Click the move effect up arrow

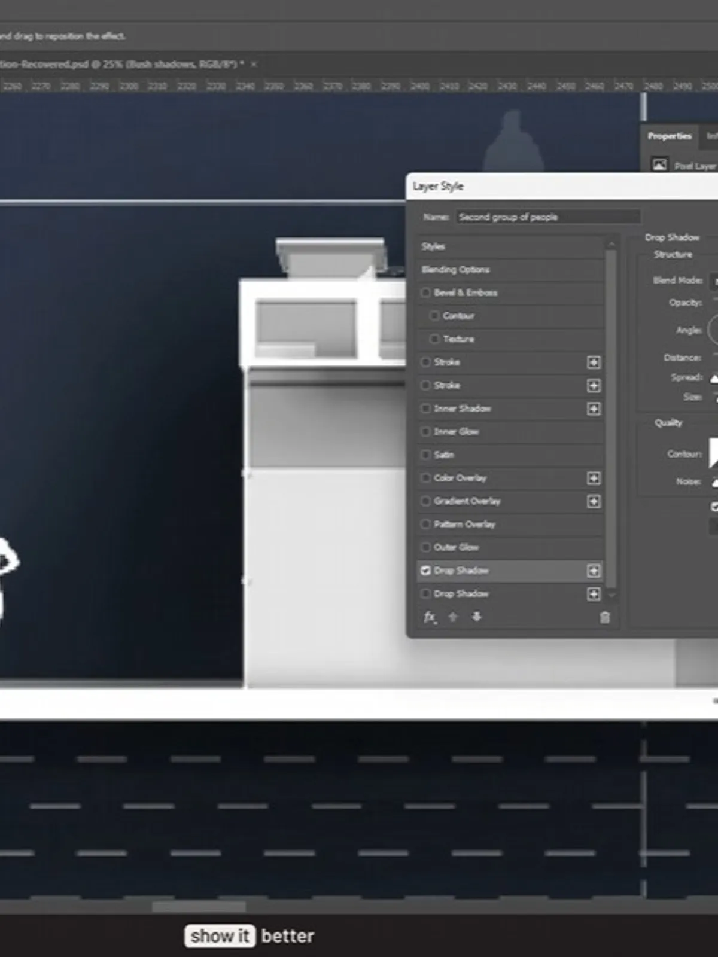(453, 617)
